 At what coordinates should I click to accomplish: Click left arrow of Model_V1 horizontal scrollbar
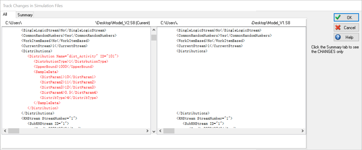[x=160, y=131]
